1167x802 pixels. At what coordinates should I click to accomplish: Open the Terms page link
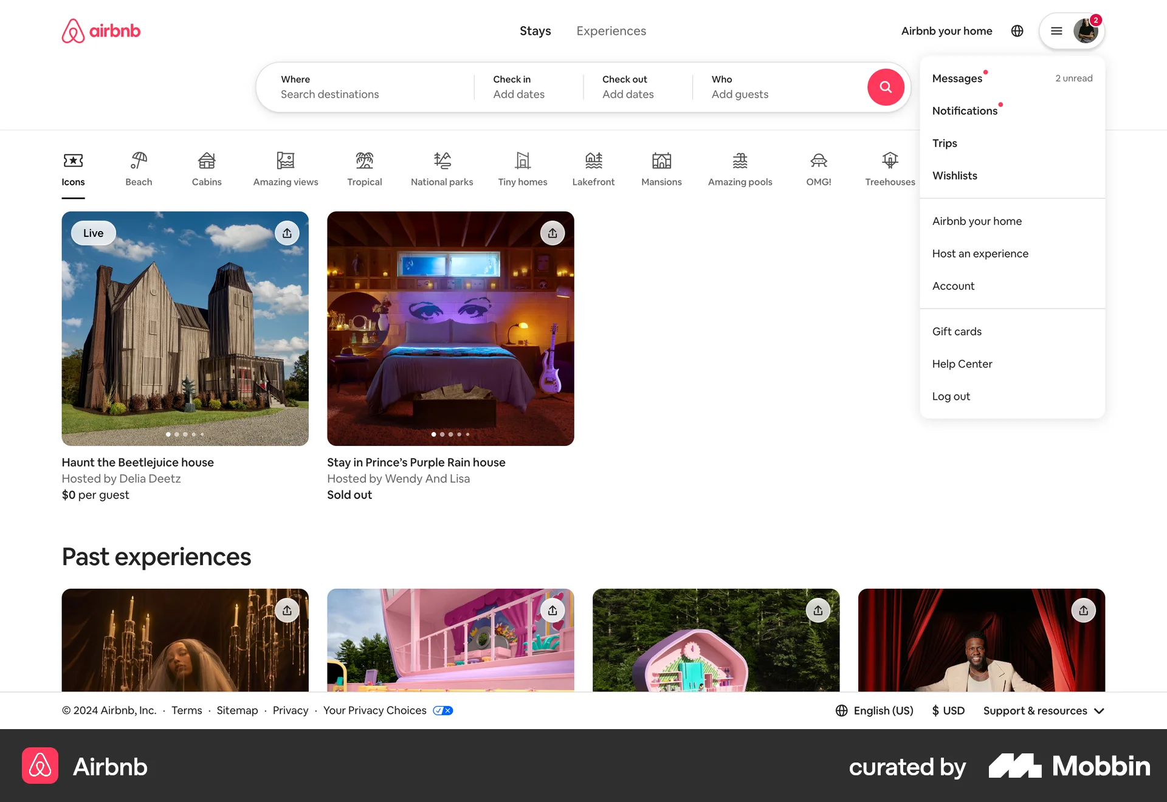pos(187,710)
